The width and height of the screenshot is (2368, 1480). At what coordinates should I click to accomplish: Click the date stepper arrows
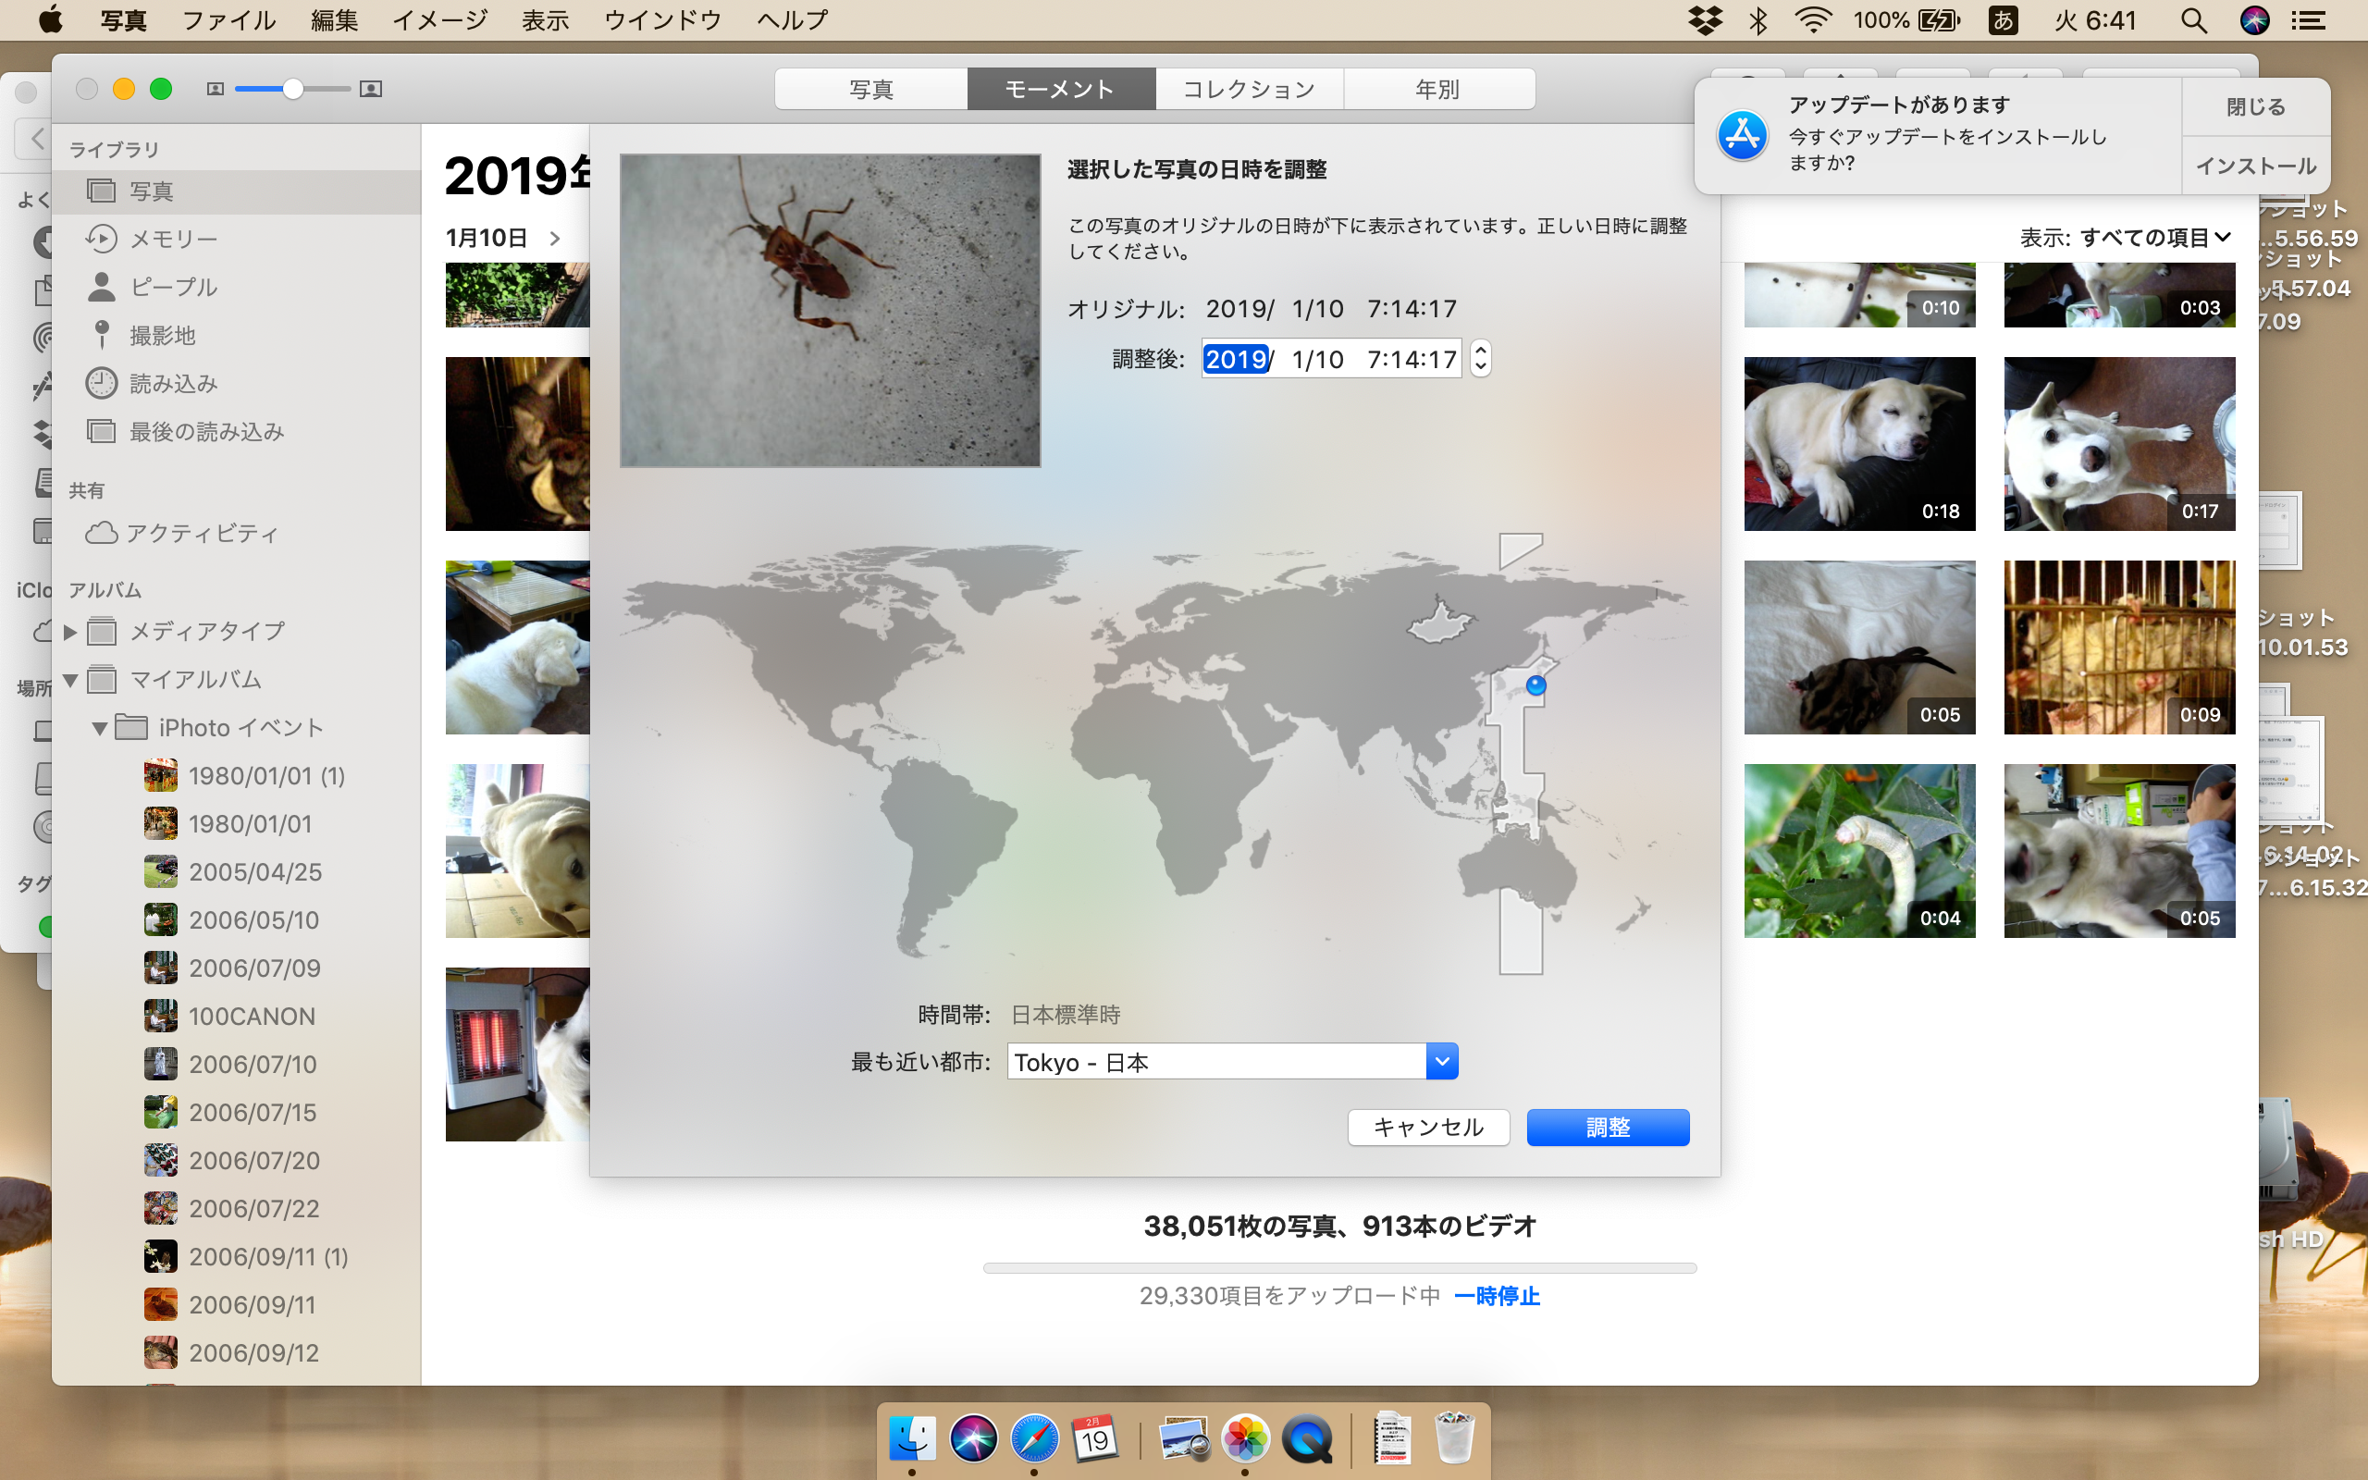tap(1481, 358)
